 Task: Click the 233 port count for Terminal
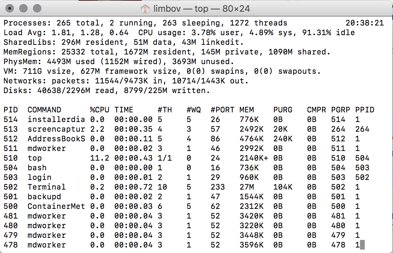(x=217, y=187)
